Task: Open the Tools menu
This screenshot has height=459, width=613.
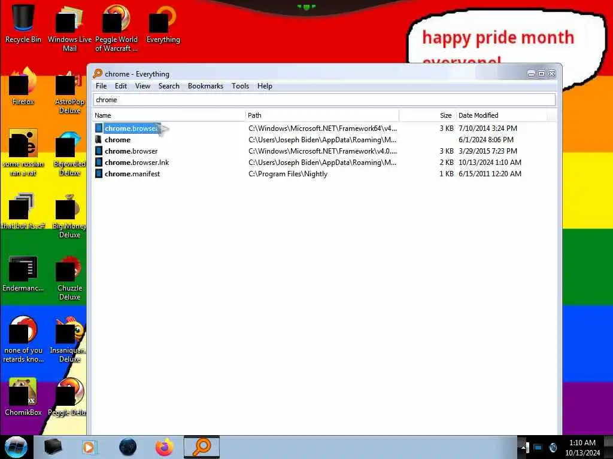Action: [240, 86]
